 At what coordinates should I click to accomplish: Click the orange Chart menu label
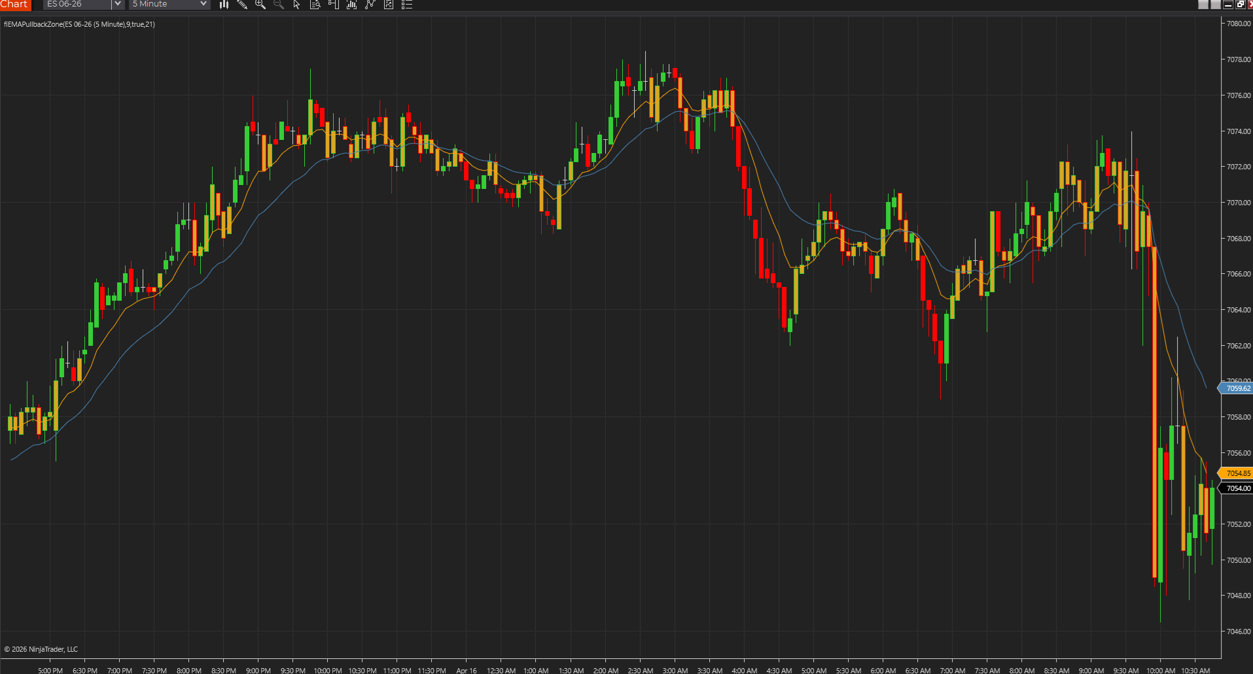point(15,5)
